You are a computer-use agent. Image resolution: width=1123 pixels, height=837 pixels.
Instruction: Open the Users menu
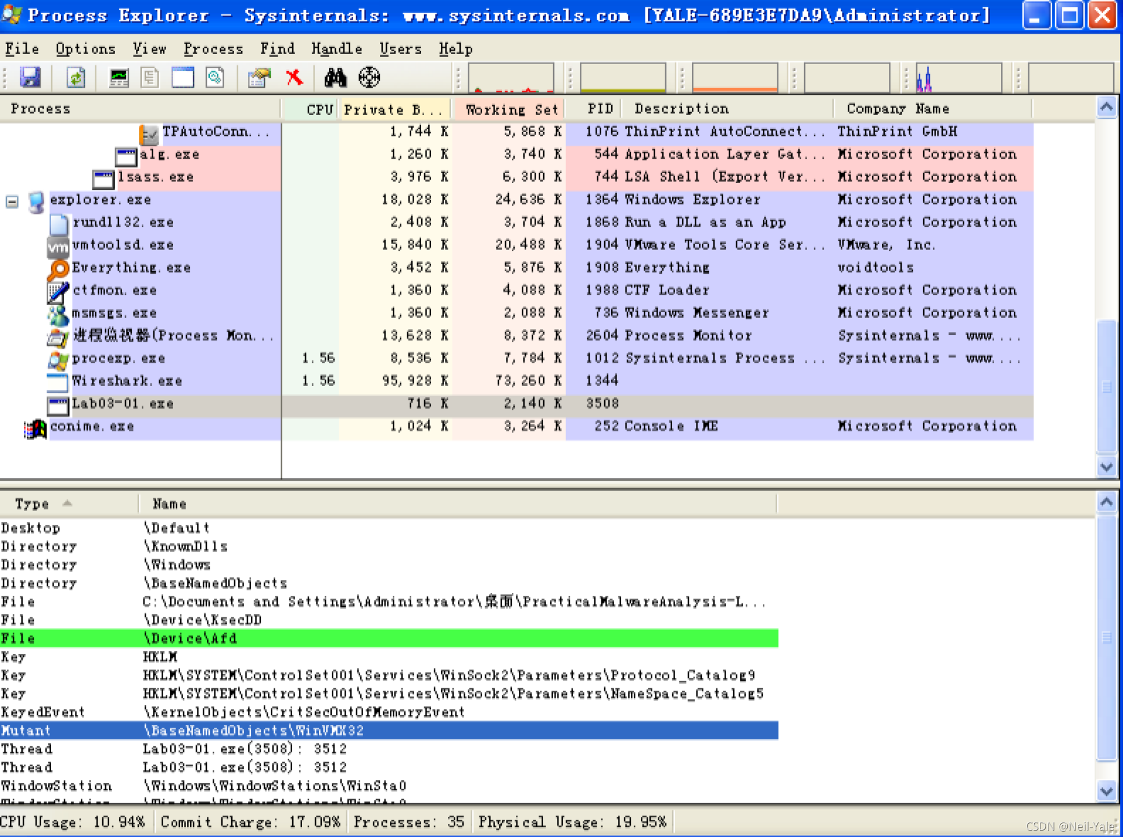tap(400, 49)
